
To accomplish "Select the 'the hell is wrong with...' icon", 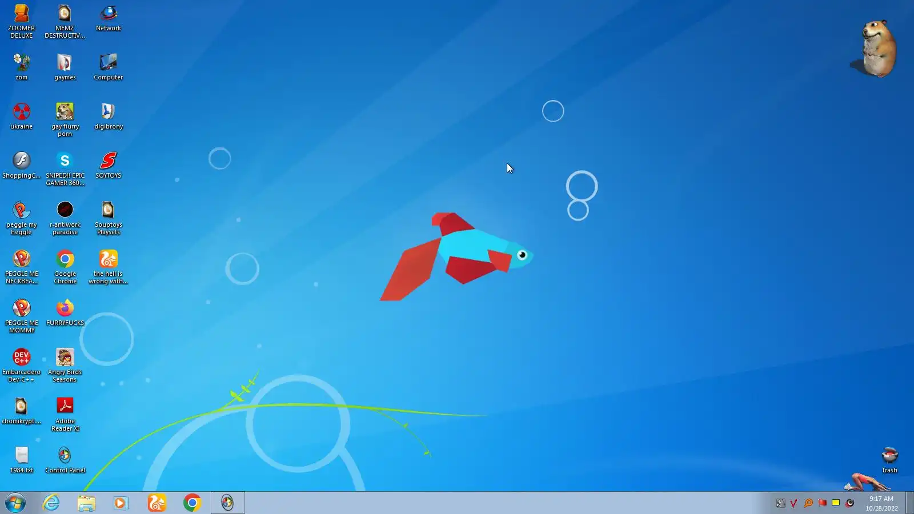I will pyautogui.click(x=108, y=267).
